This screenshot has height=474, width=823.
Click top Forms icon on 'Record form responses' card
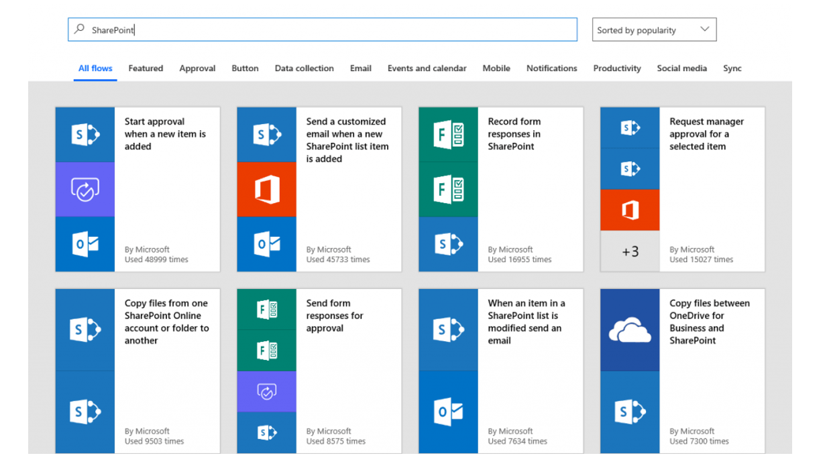(x=449, y=135)
